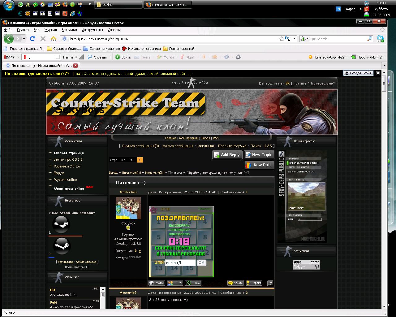Bookmark page with the star icon
The width and height of the screenshot is (396, 317).
282,39
